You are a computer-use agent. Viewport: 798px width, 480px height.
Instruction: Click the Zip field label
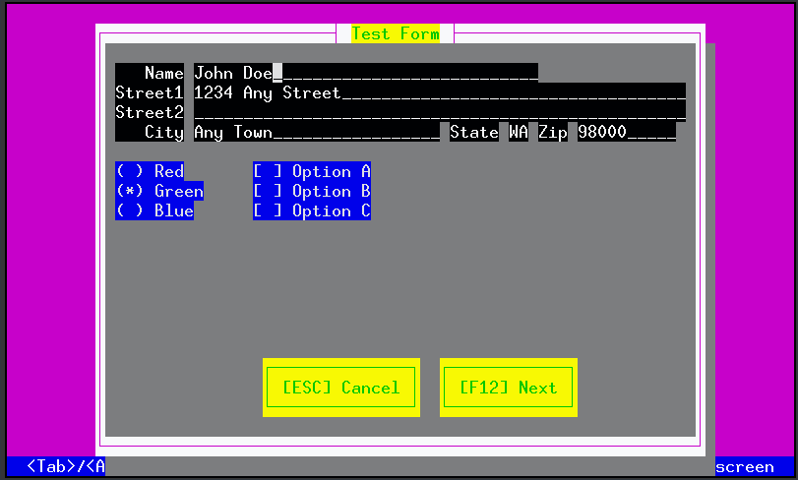pyautogui.click(x=553, y=132)
